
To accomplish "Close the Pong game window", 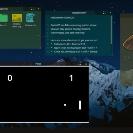I will click(x=86, y=64).
